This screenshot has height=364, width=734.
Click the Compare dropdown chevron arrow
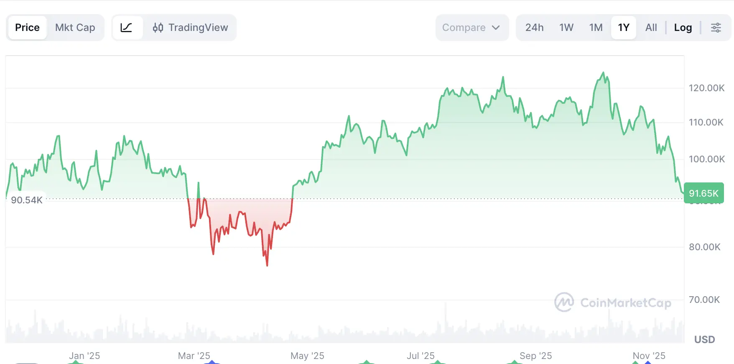tap(496, 28)
